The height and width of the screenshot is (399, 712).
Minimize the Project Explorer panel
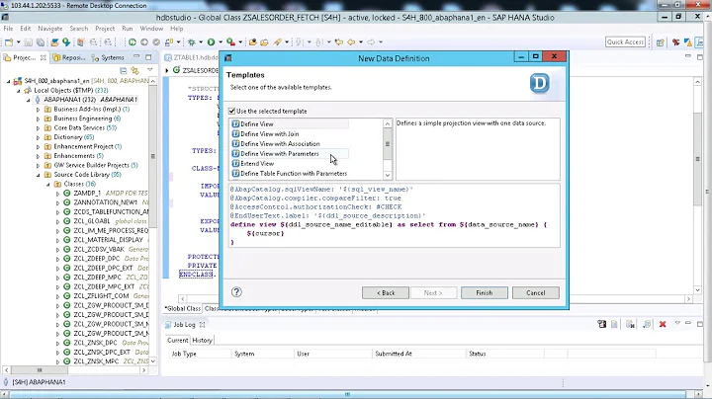(x=136, y=57)
